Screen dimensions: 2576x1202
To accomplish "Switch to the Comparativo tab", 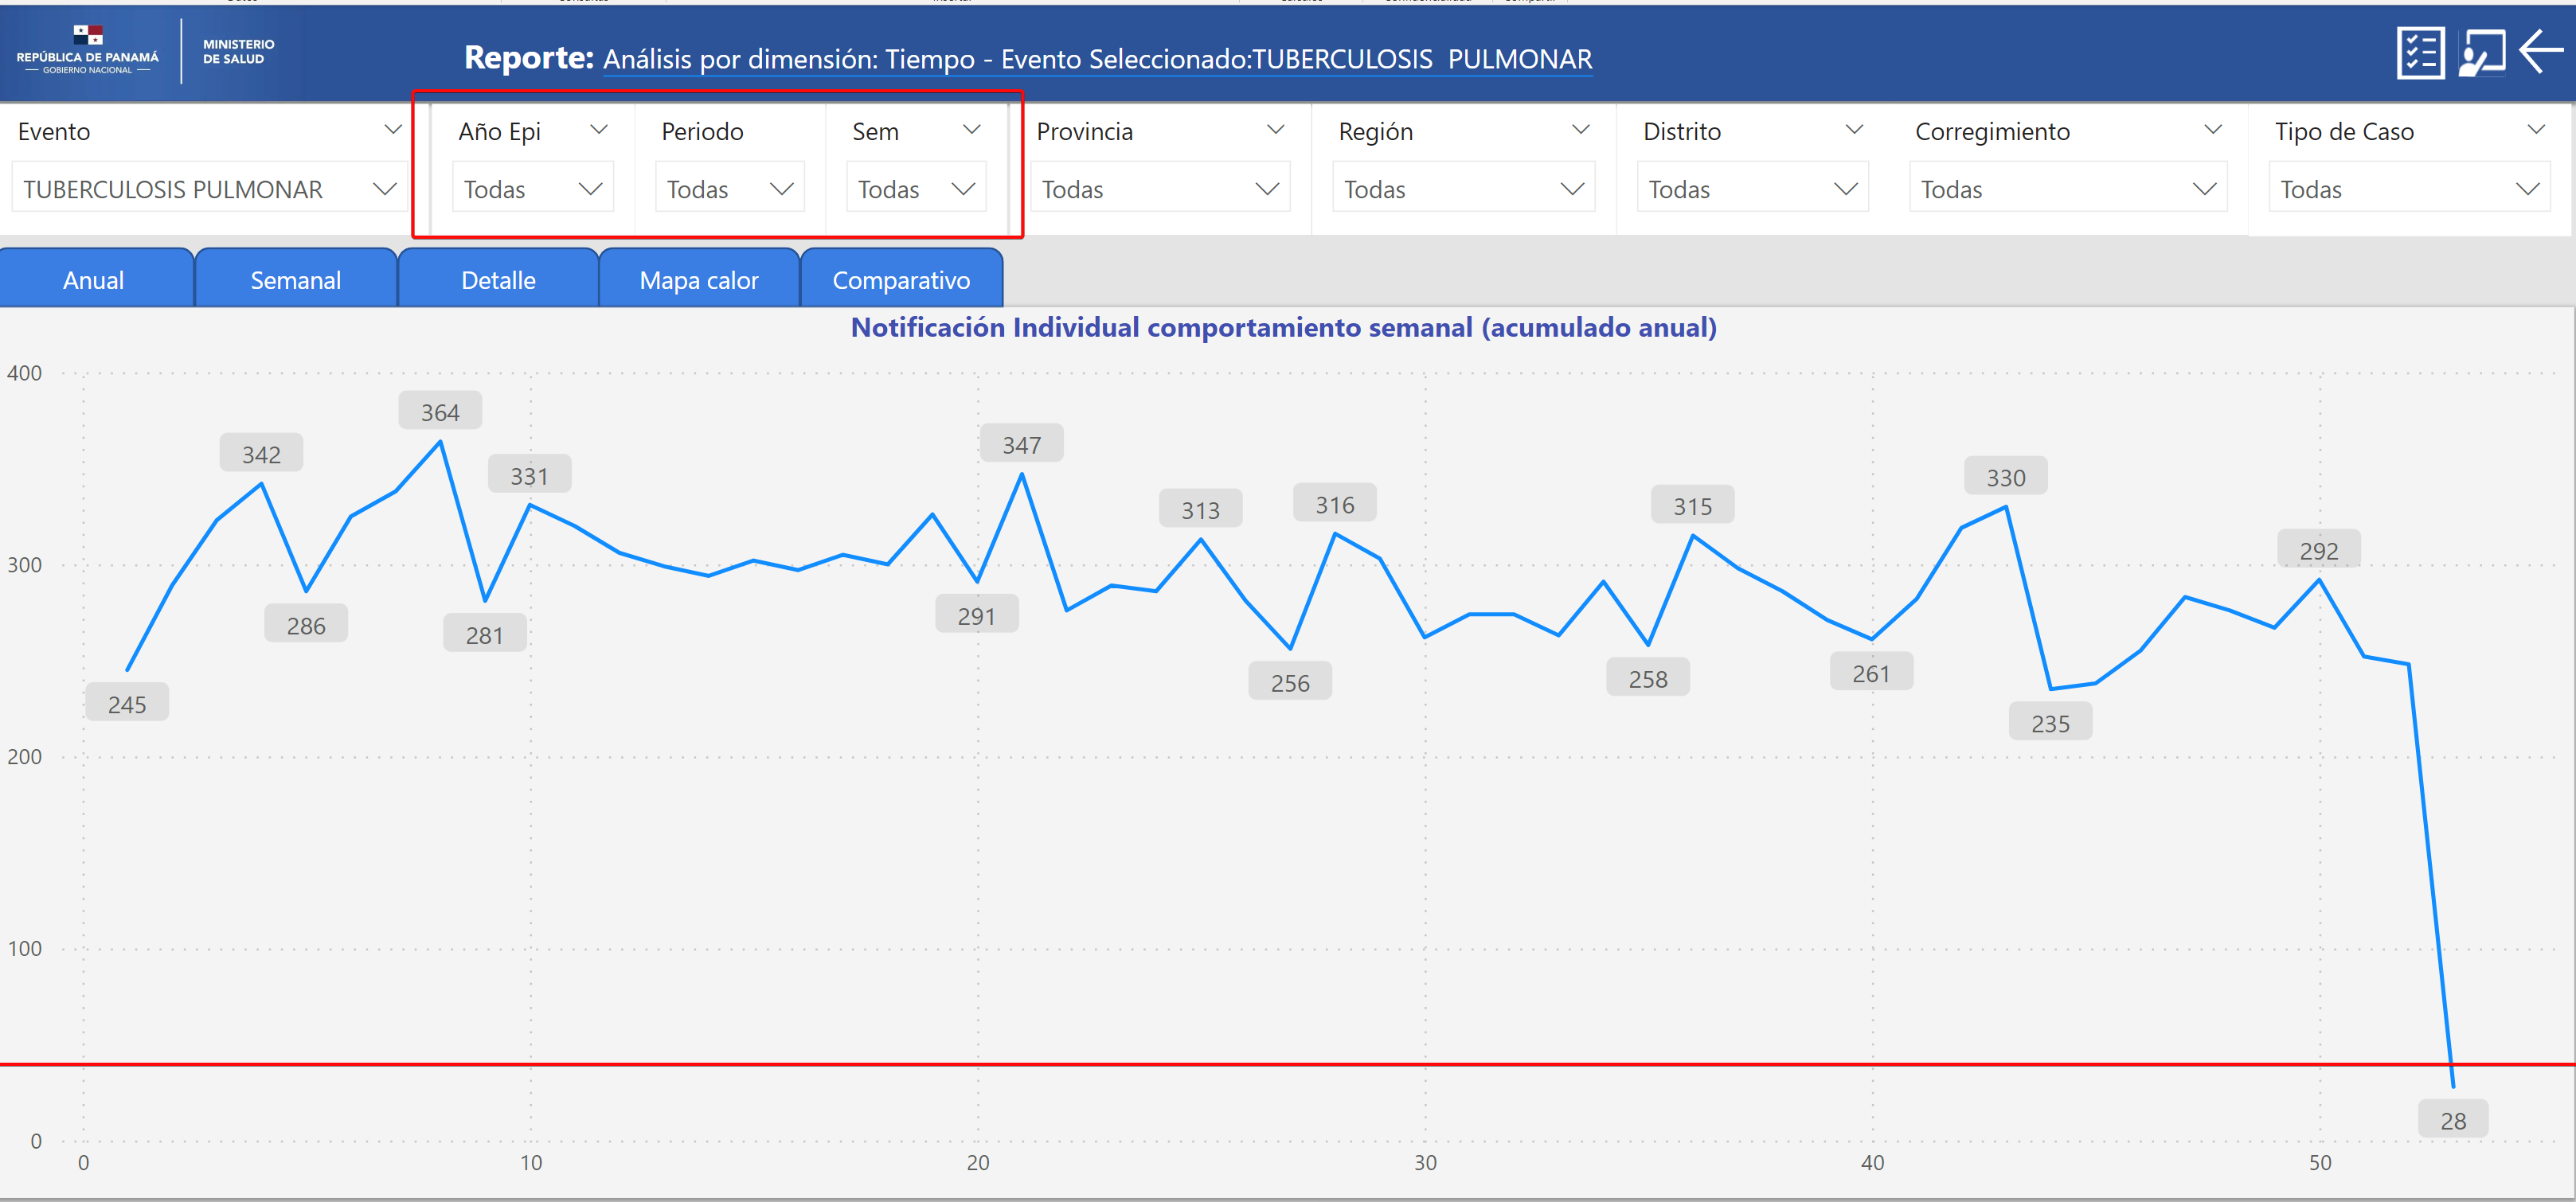I will [x=901, y=279].
